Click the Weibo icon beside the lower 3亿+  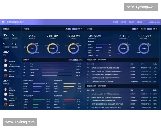(6, 104)
